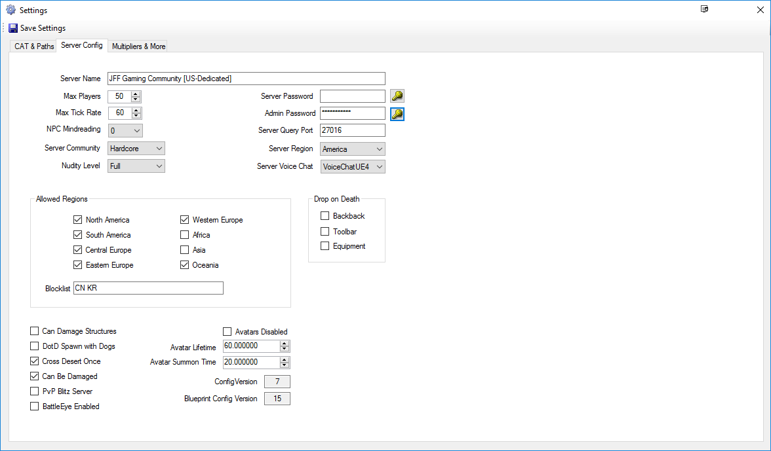Viewport: 771px width, 451px height.
Task: Click the window options icon at top right
Action: coord(705,9)
